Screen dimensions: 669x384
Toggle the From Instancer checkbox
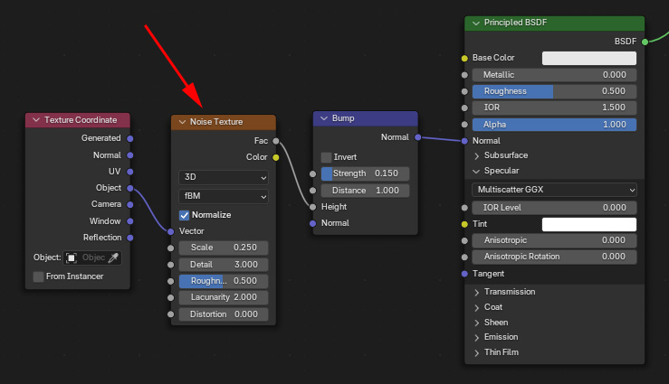point(38,276)
